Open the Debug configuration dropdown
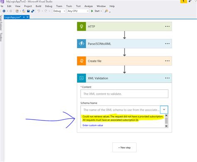 click(x=59, y=11)
